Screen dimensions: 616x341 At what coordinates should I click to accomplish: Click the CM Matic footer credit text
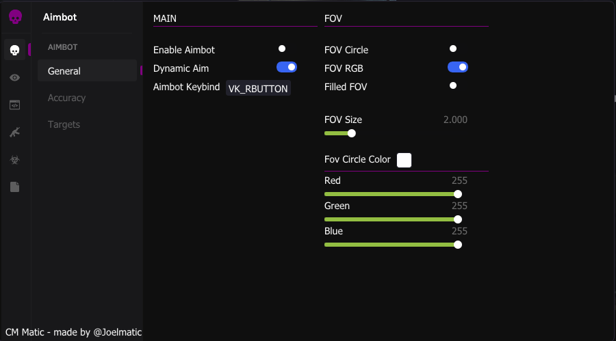point(73,332)
